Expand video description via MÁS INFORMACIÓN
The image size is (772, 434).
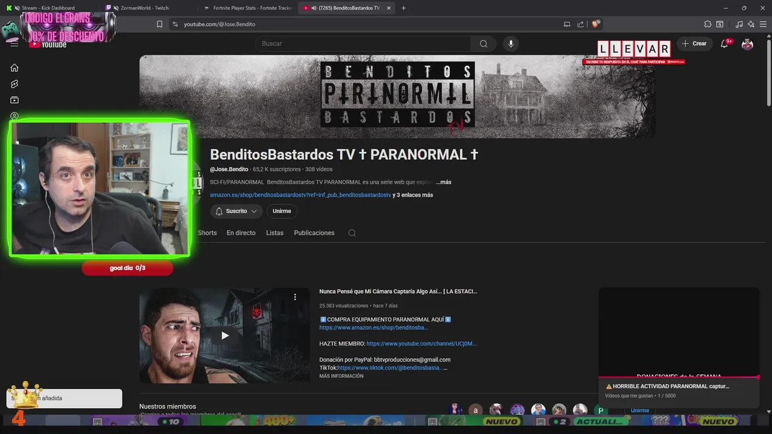[341, 376]
